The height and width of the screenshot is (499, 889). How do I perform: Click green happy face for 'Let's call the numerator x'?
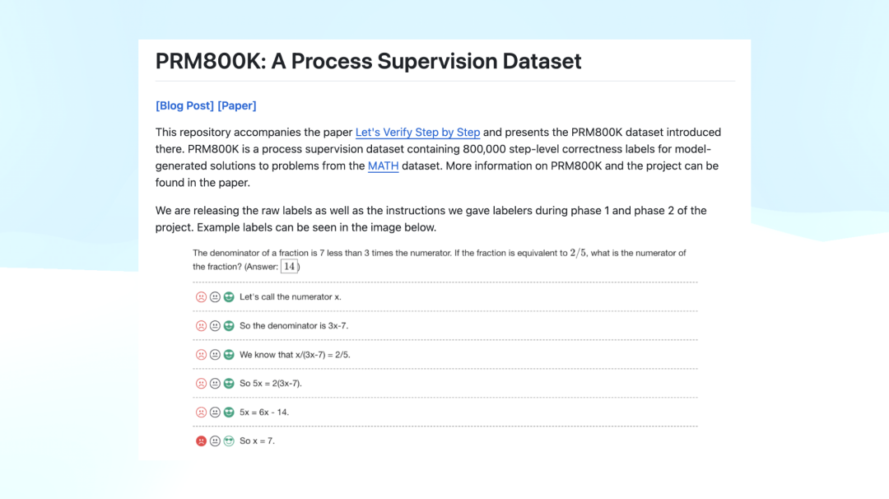click(229, 297)
